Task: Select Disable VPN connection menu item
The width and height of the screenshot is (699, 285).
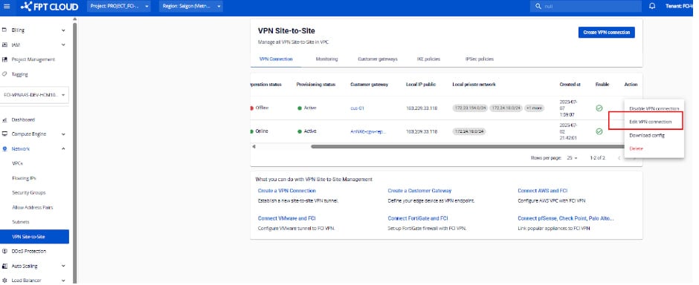Action: point(654,109)
